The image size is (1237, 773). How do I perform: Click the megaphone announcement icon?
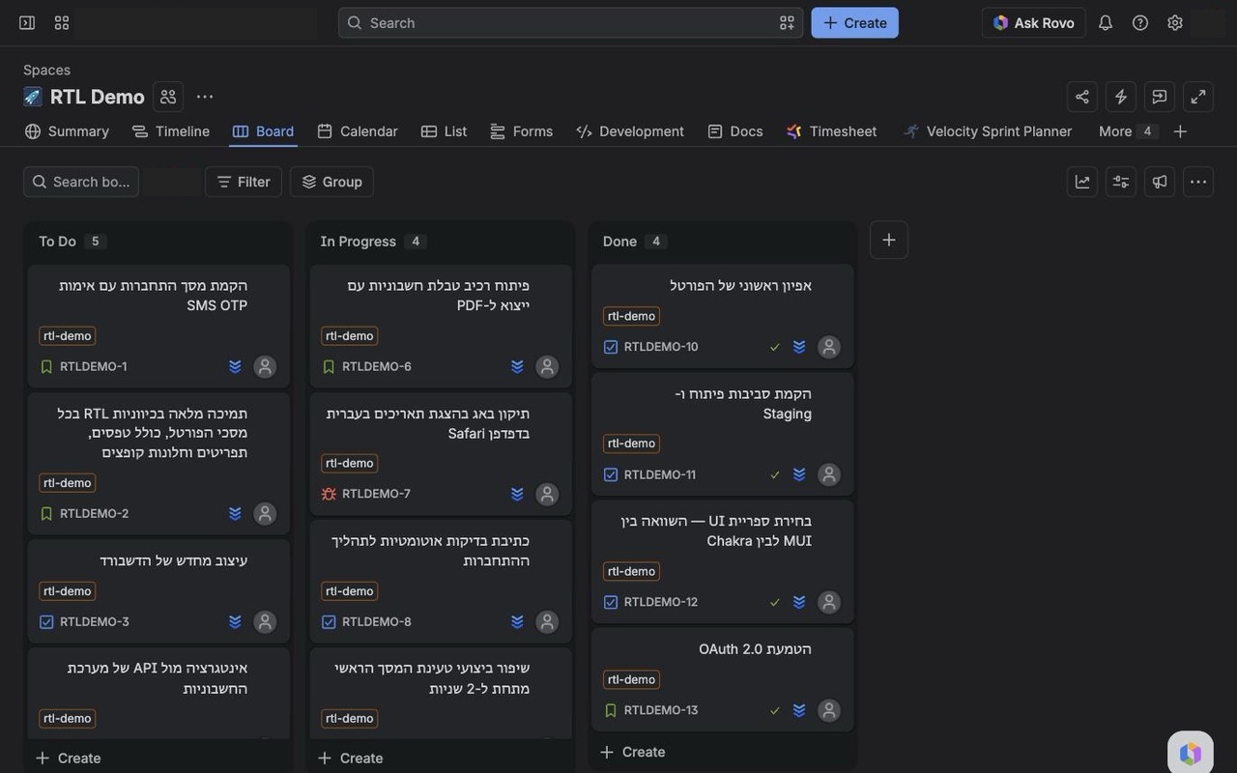pyautogui.click(x=1160, y=182)
